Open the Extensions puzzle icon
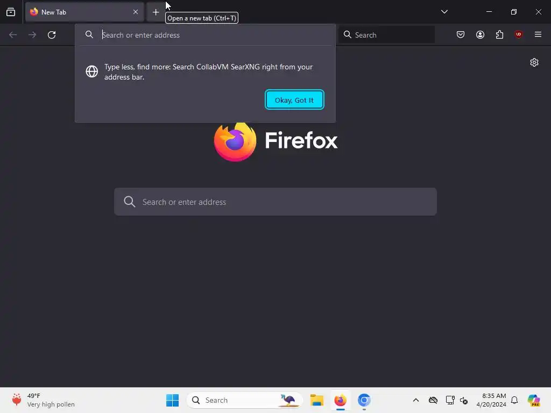551x413 pixels. (499, 34)
